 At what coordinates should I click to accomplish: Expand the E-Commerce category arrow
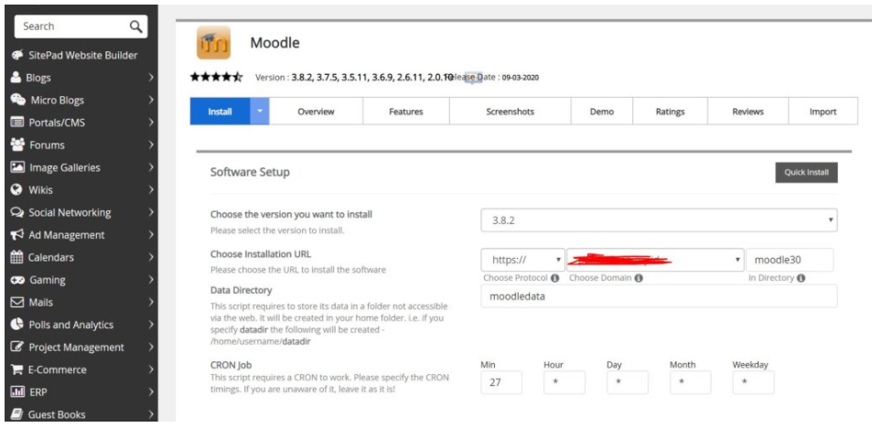click(150, 369)
